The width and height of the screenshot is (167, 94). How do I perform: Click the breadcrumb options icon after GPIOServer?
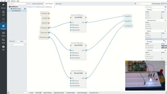pos(54,7)
